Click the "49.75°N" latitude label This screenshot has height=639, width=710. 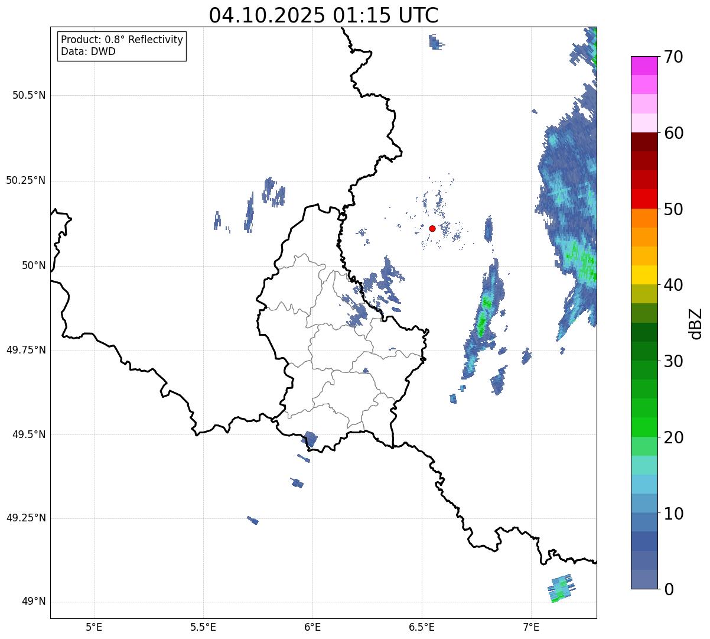point(26,350)
